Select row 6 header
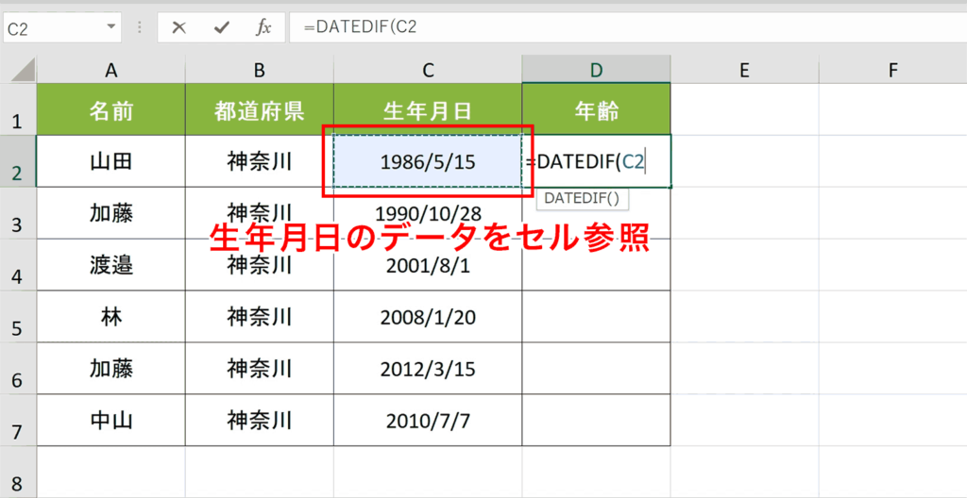Viewport: 967px width, 498px height. 18,369
